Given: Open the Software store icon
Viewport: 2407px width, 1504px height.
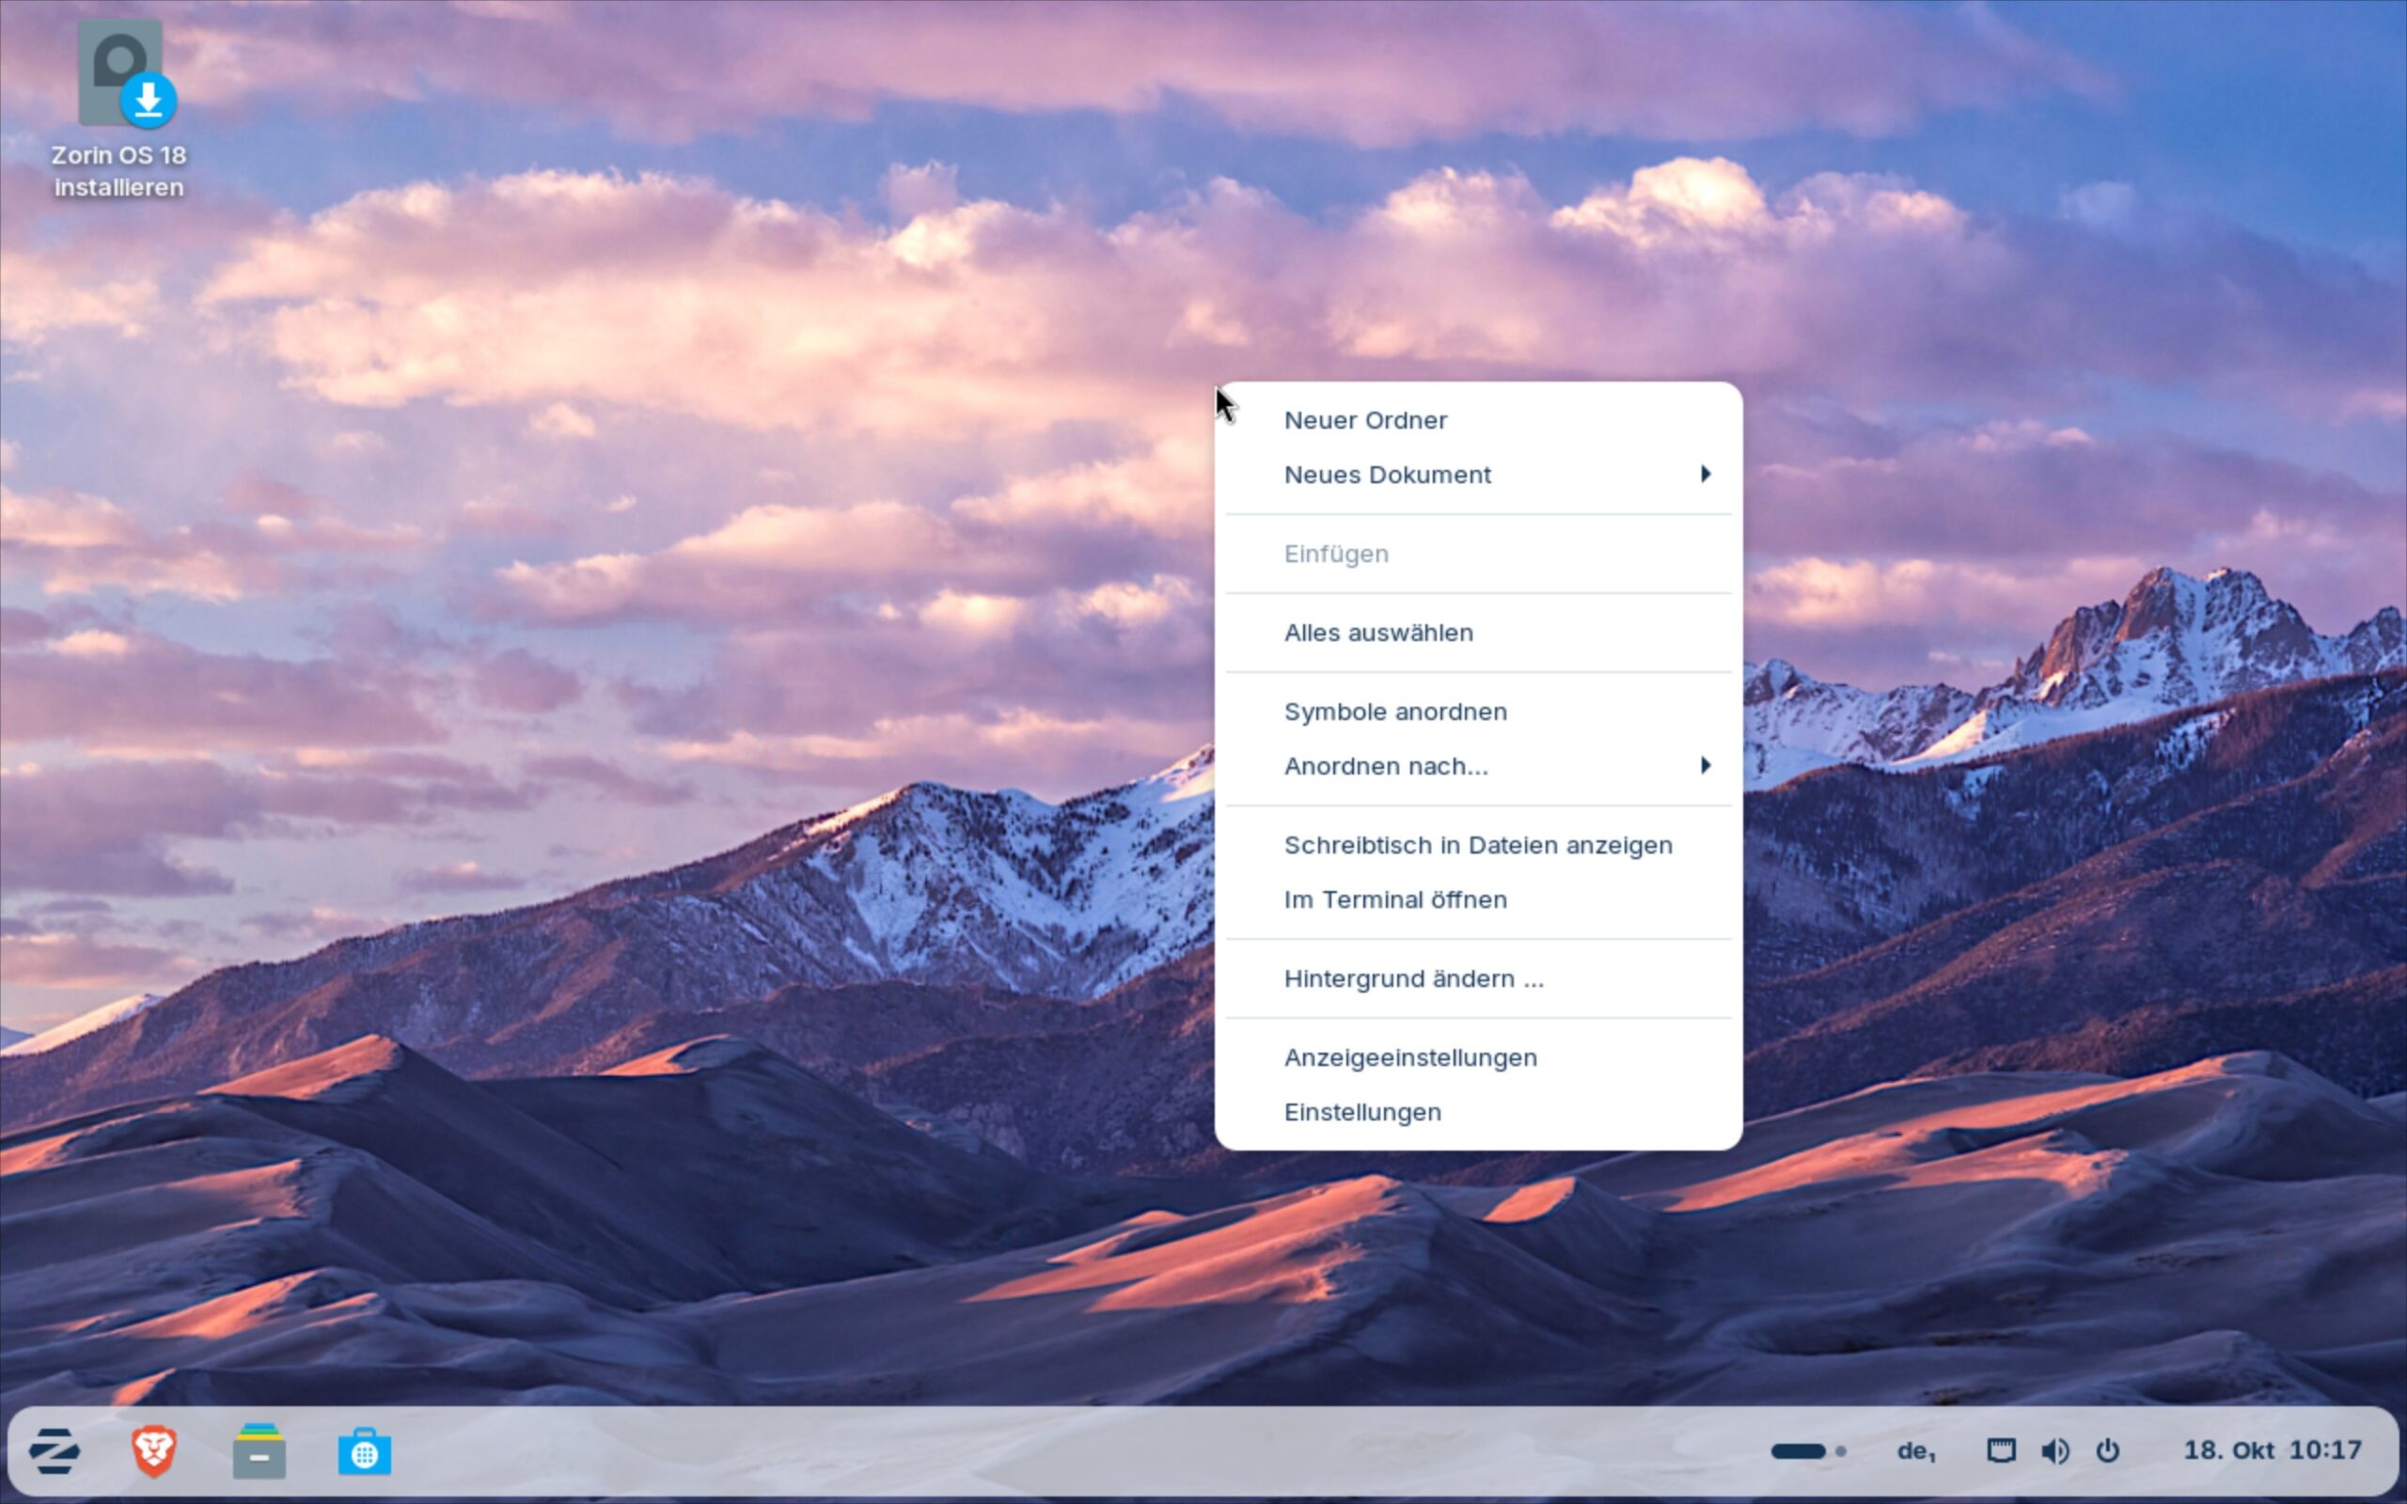Looking at the screenshot, I should point(364,1452).
